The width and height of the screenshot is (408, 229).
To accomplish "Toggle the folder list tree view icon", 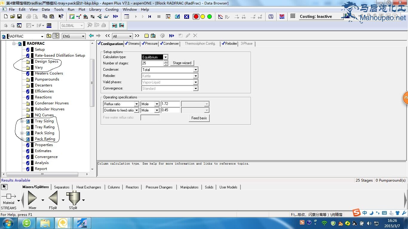I will (56, 36).
